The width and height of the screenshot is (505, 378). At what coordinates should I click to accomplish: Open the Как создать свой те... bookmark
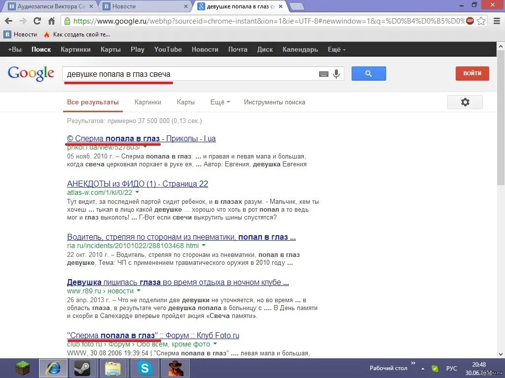coord(77,34)
